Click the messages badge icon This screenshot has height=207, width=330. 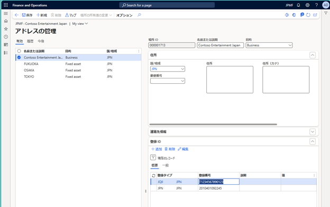[x=302, y=15]
